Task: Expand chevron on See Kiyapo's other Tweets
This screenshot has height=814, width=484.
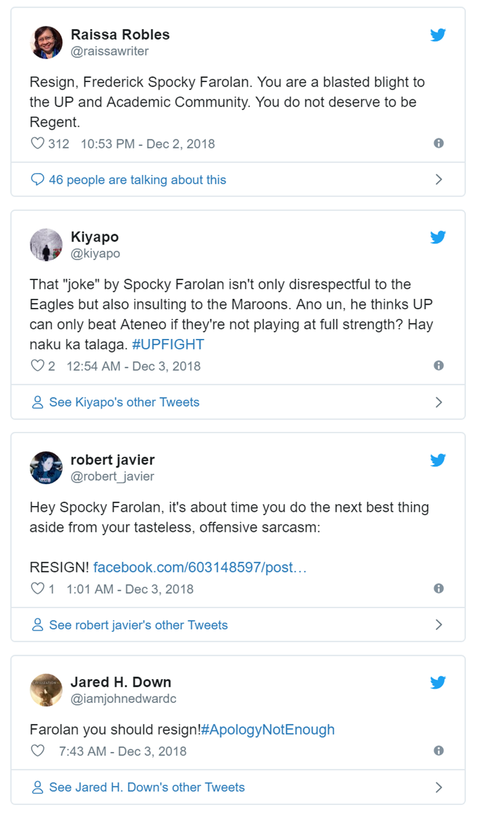Action: (x=439, y=402)
